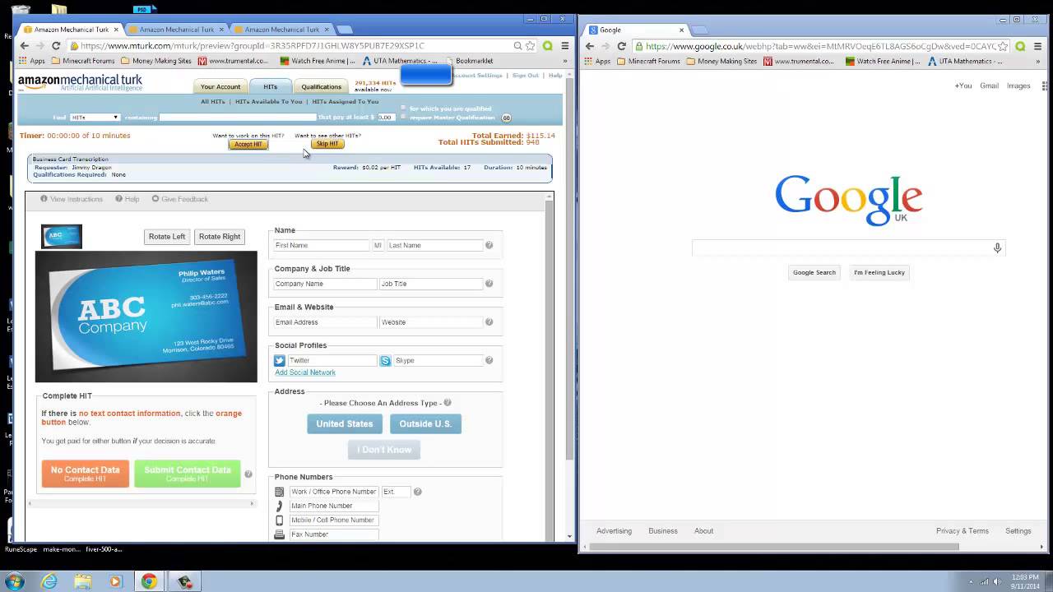
Task: Rotate the business card left
Action: click(x=167, y=237)
